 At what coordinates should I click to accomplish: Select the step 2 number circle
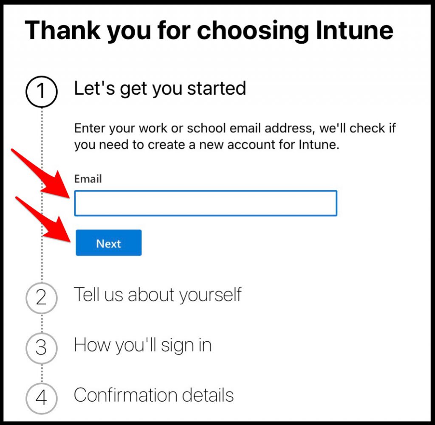(x=41, y=297)
